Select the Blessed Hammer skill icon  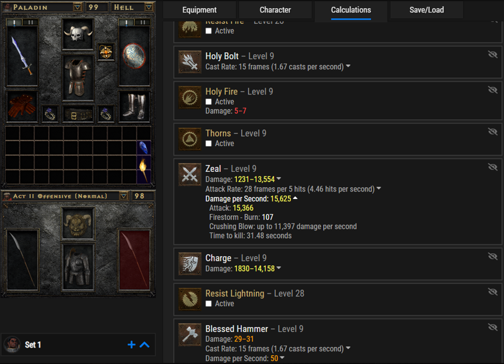[190, 335]
